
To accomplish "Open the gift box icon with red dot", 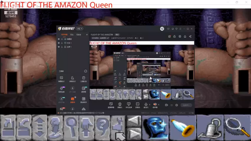I will coord(169,36).
